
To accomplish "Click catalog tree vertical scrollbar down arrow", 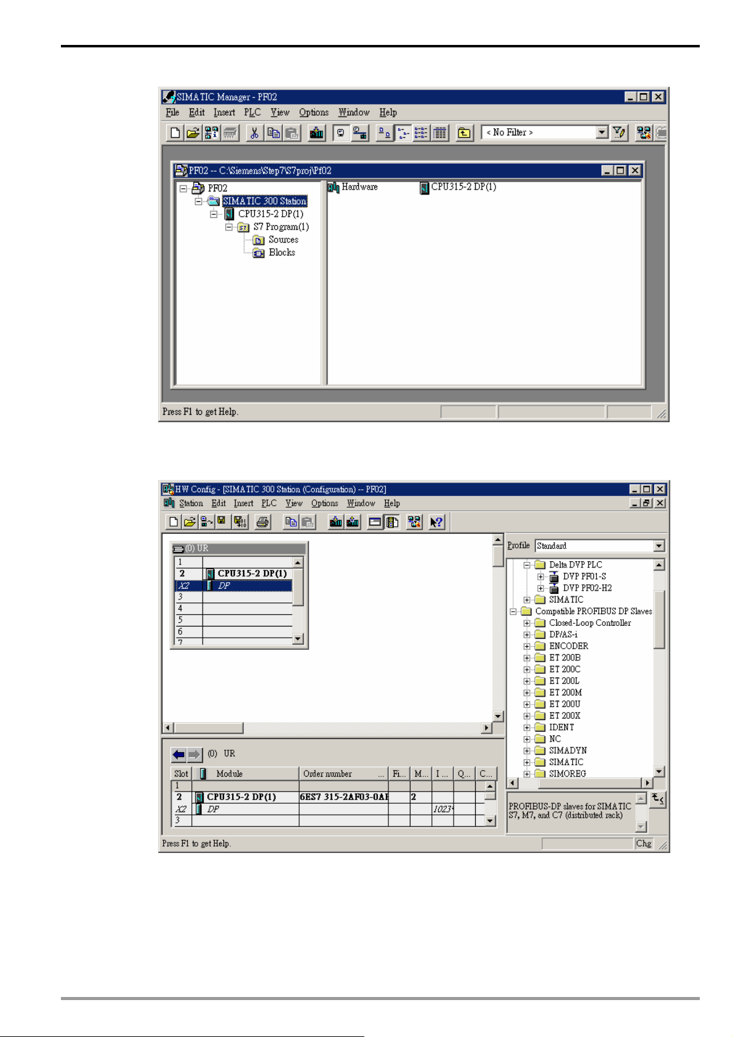I will click(659, 772).
